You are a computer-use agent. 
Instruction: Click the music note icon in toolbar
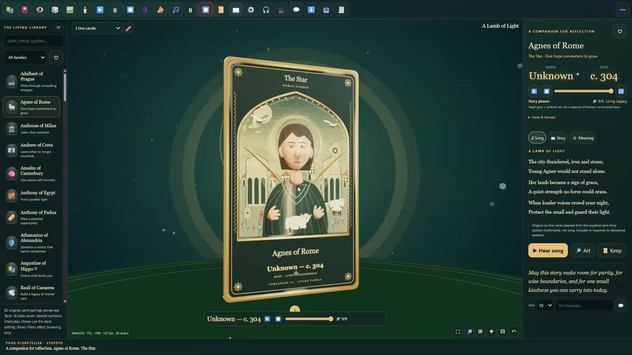175,9
